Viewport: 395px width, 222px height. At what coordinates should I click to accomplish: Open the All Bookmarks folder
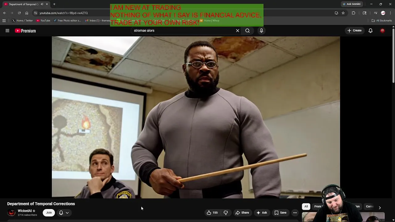coord(382,21)
